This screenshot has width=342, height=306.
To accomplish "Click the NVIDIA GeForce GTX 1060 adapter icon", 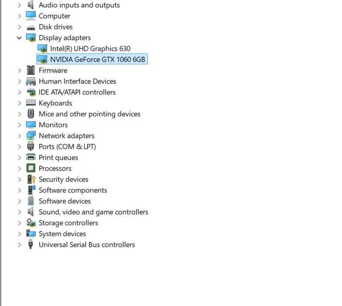I will point(42,59).
